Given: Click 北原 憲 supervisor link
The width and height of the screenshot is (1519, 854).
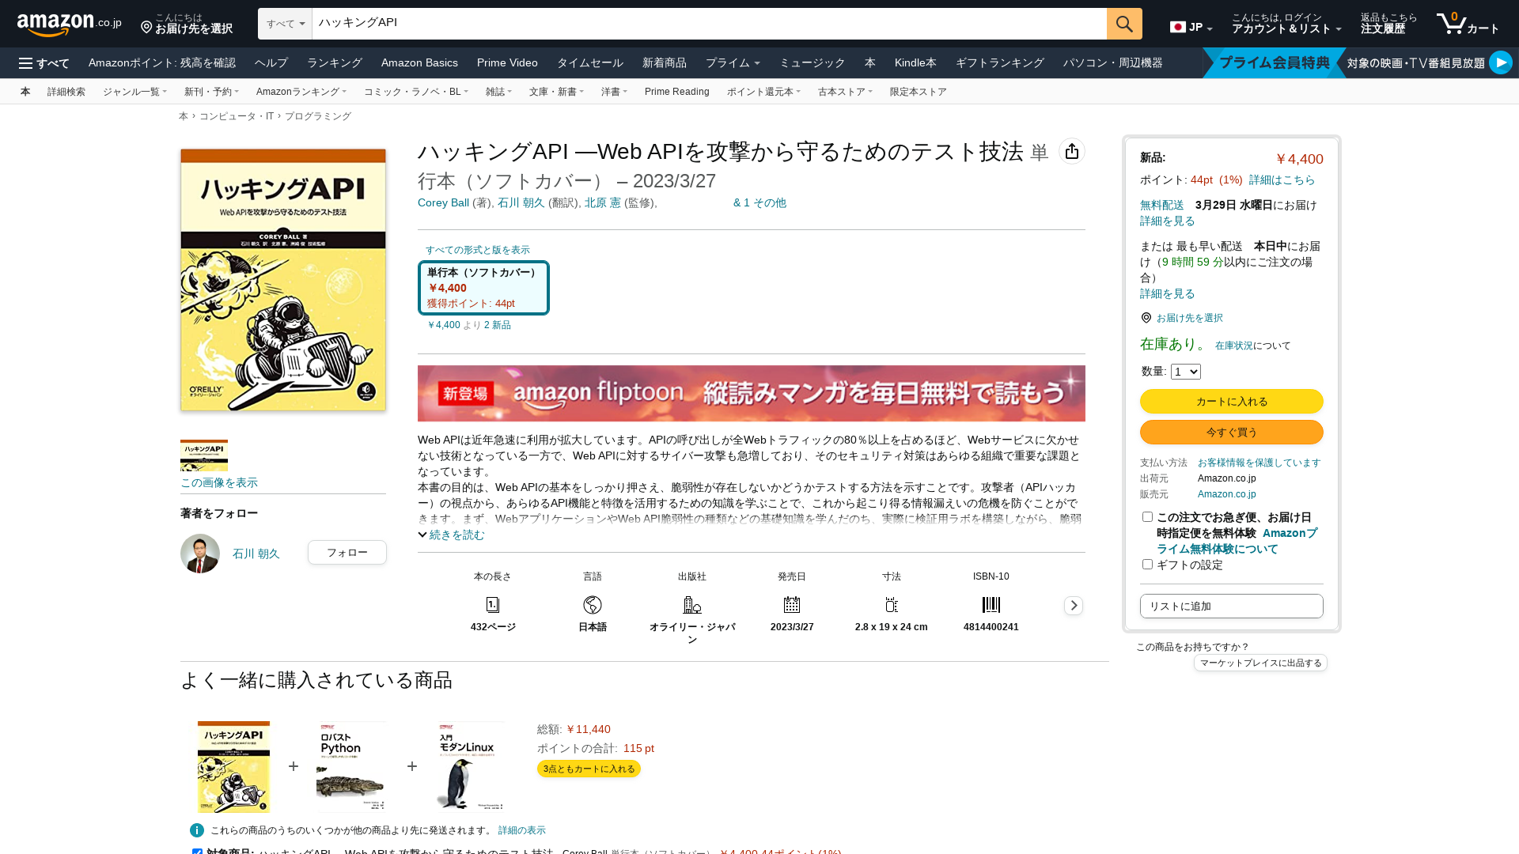Looking at the screenshot, I should pyautogui.click(x=603, y=203).
